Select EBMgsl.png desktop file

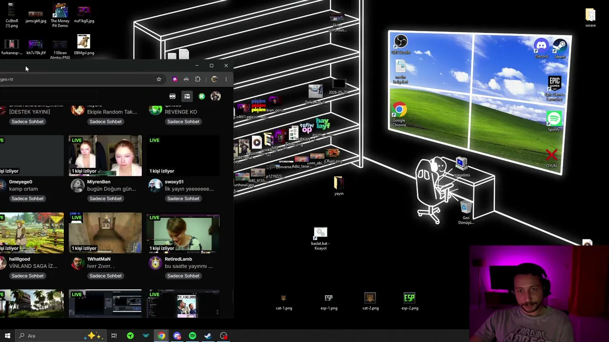point(84,45)
